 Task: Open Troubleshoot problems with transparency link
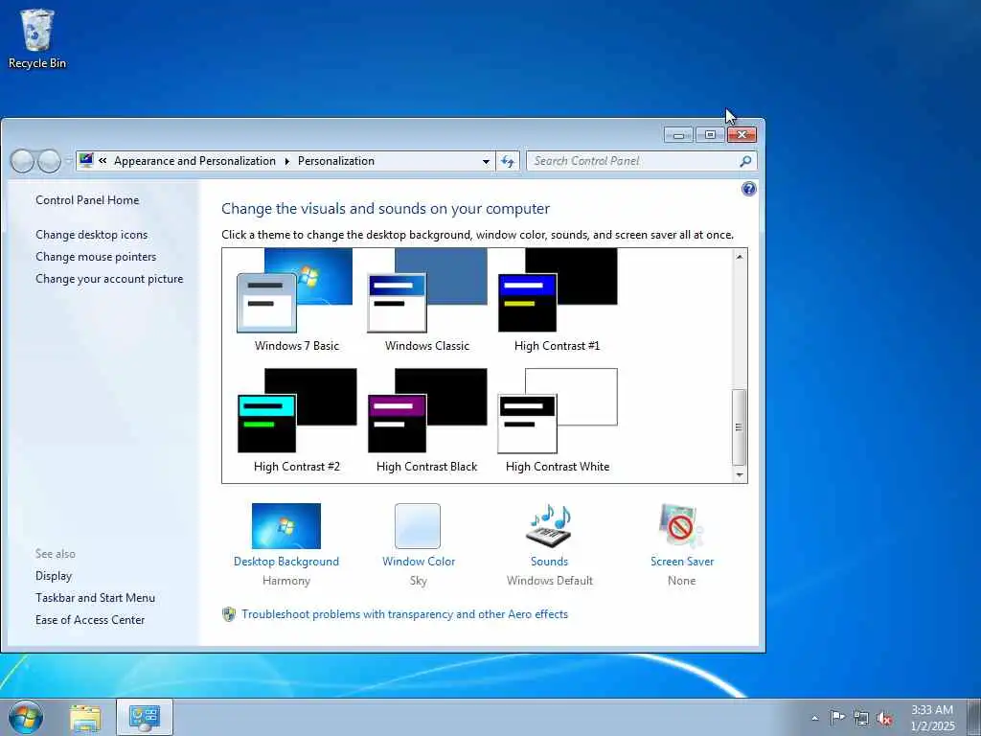[405, 614]
